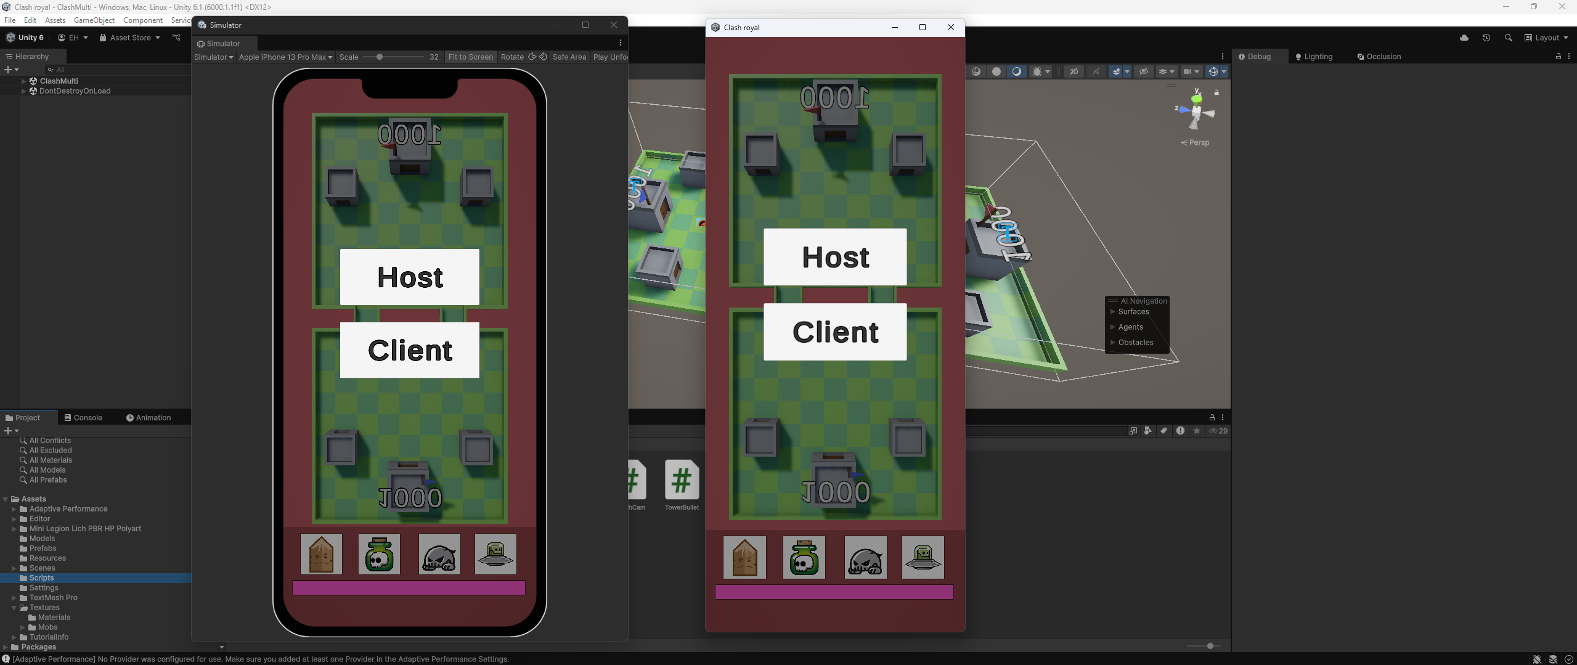Toggle Debug panel lock icon
This screenshot has height=665, width=1577.
click(x=1559, y=56)
